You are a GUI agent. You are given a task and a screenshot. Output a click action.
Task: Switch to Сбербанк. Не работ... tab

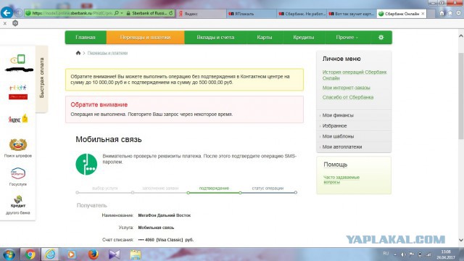pyautogui.click(x=302, y=14)
